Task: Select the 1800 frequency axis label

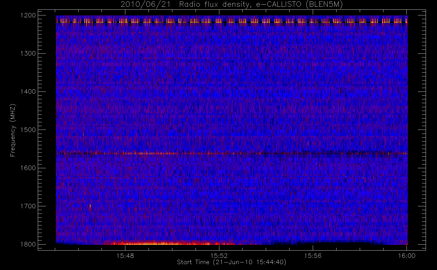Action: 28,244
